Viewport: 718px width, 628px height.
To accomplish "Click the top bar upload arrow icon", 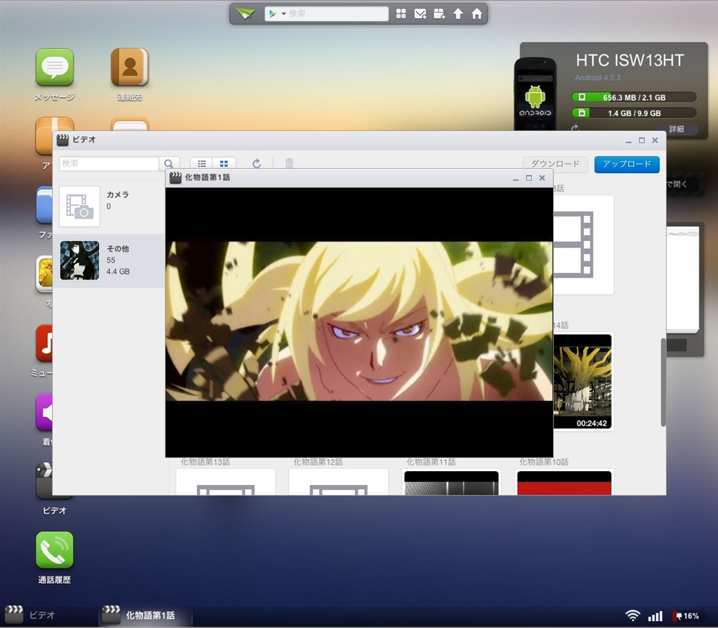I will 458,14.
